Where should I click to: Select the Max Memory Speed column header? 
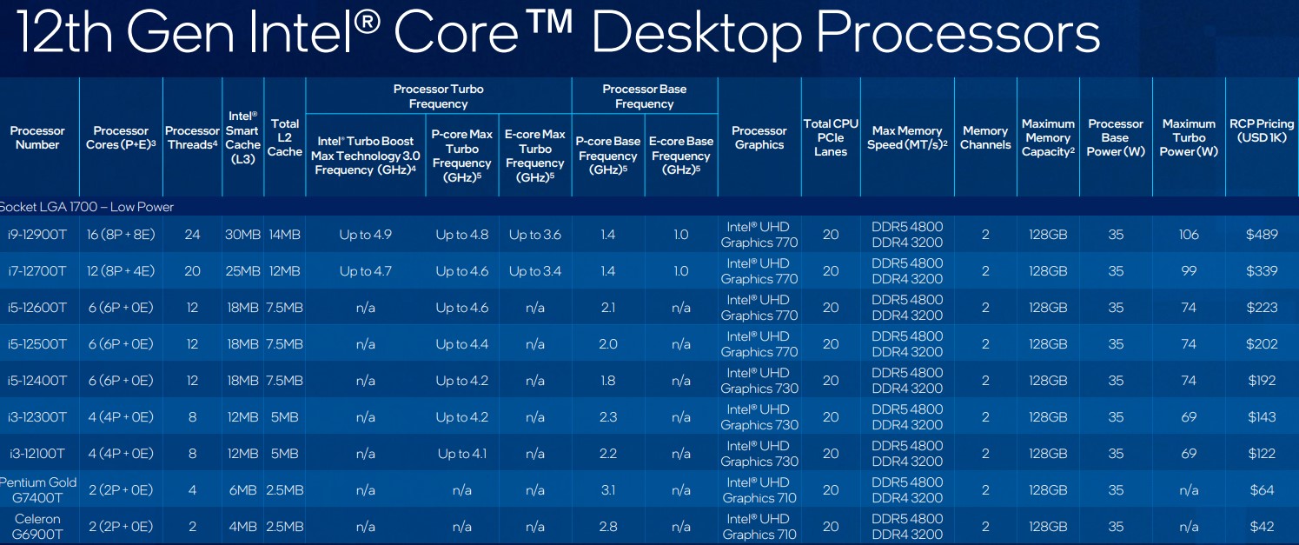tap(906, 137)
